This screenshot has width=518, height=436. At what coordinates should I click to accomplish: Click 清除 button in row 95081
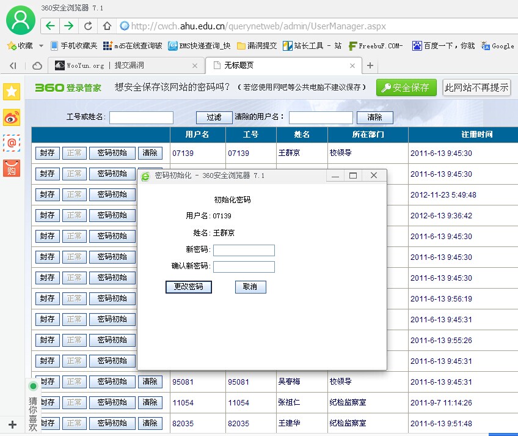coord(150,382)
